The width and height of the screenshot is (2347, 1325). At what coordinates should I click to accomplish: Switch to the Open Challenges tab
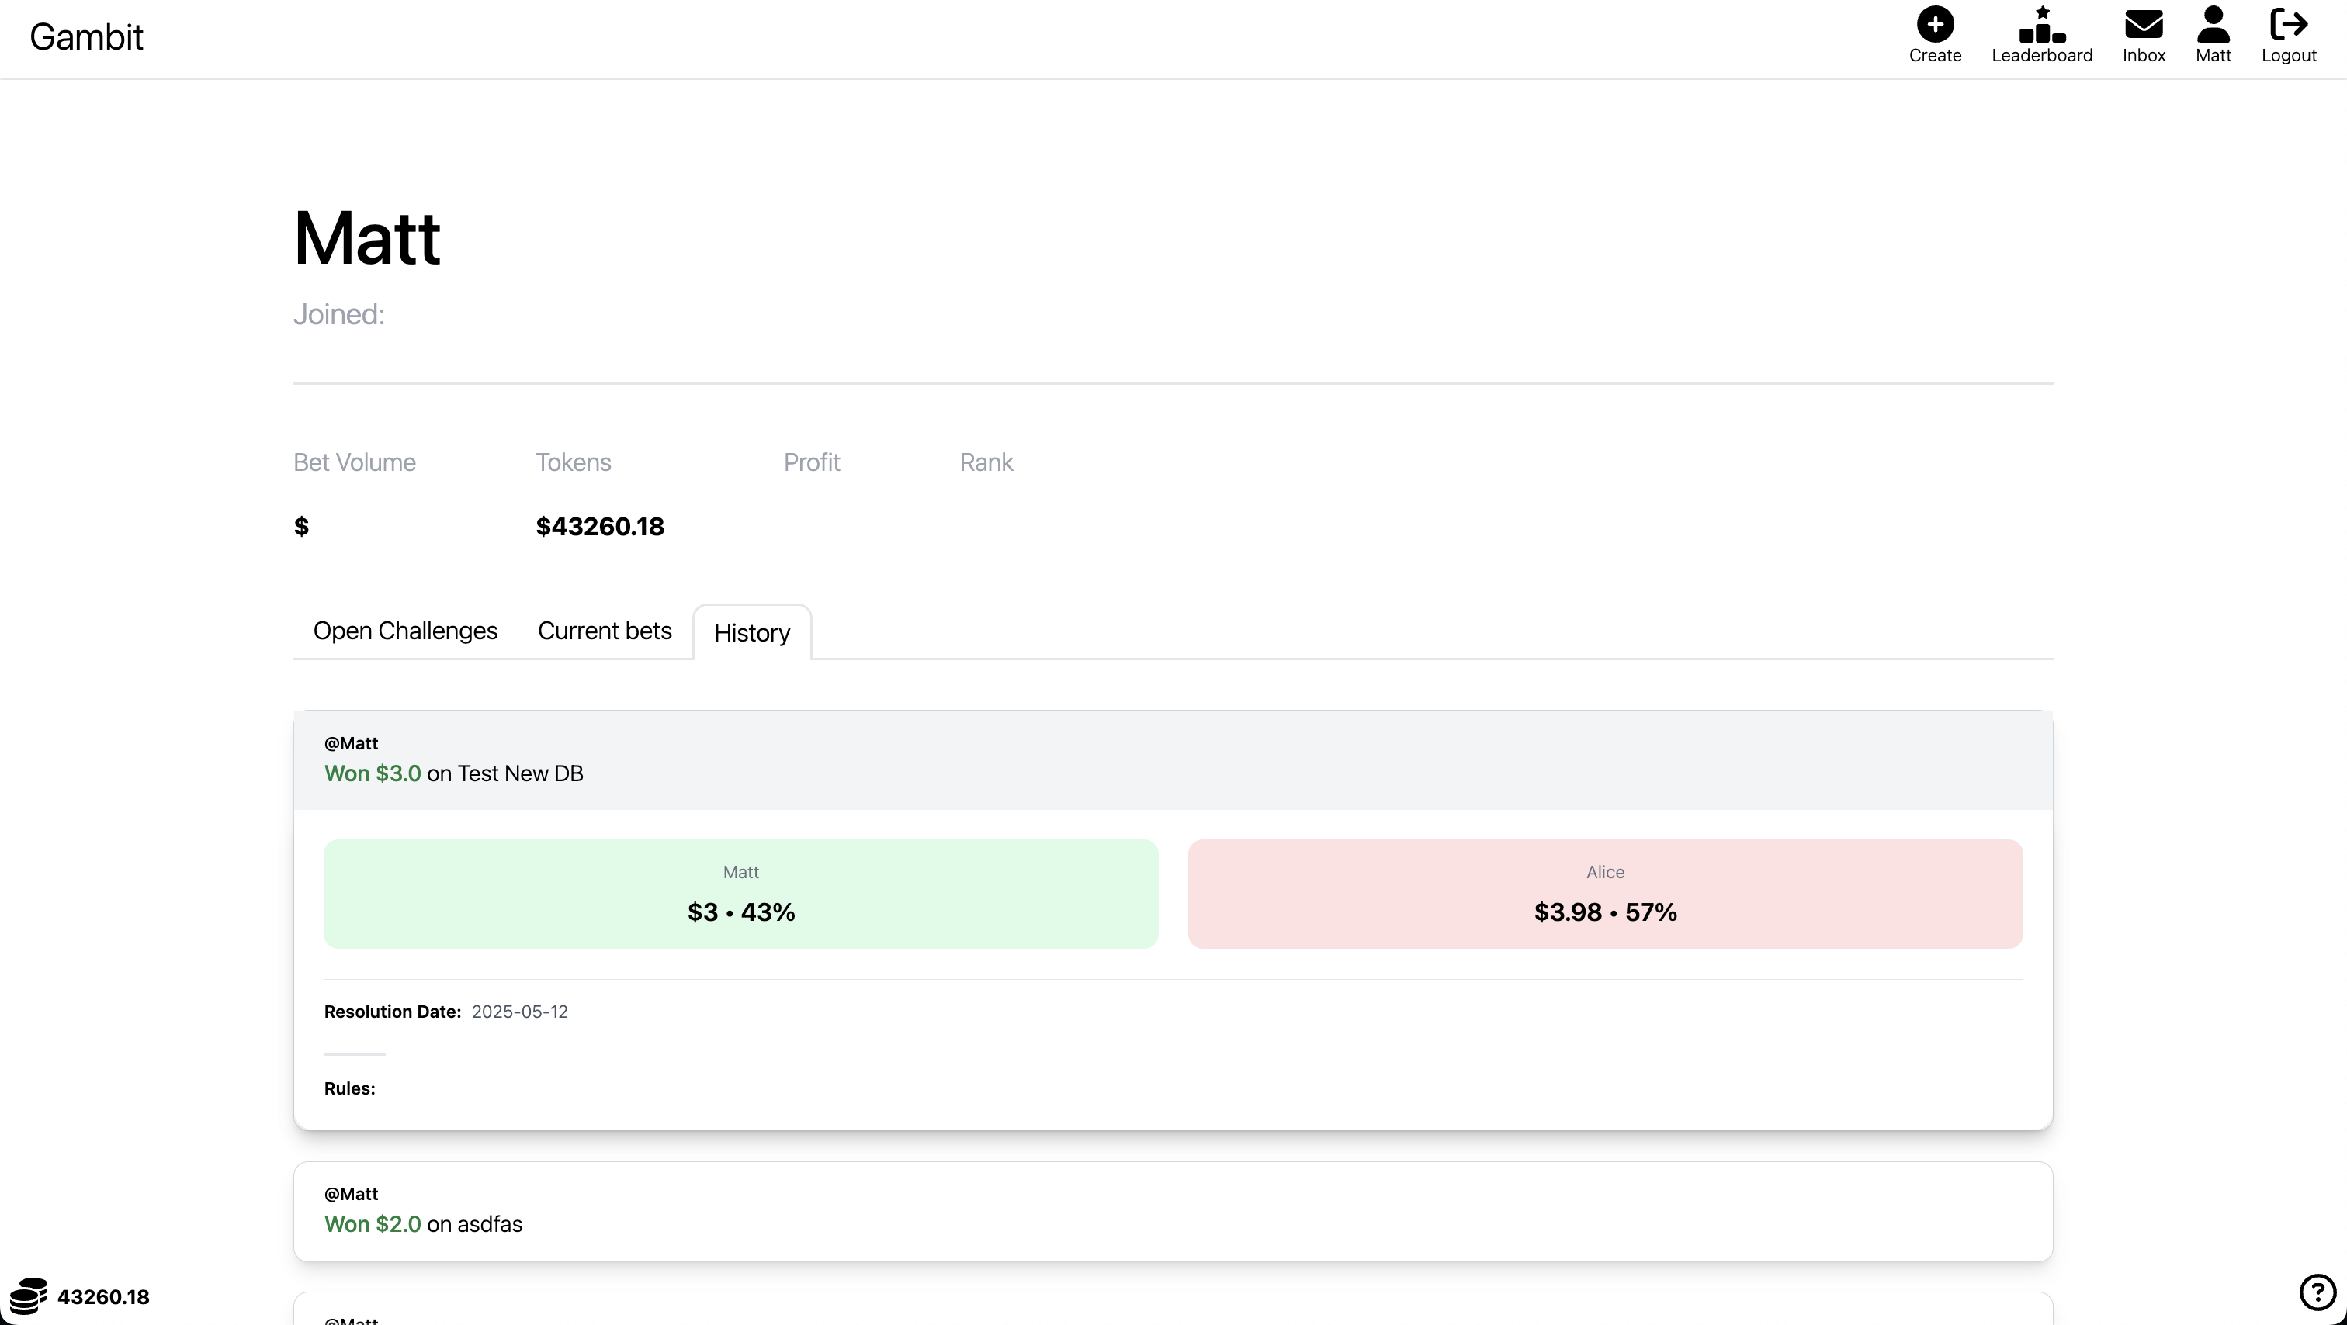404,630
